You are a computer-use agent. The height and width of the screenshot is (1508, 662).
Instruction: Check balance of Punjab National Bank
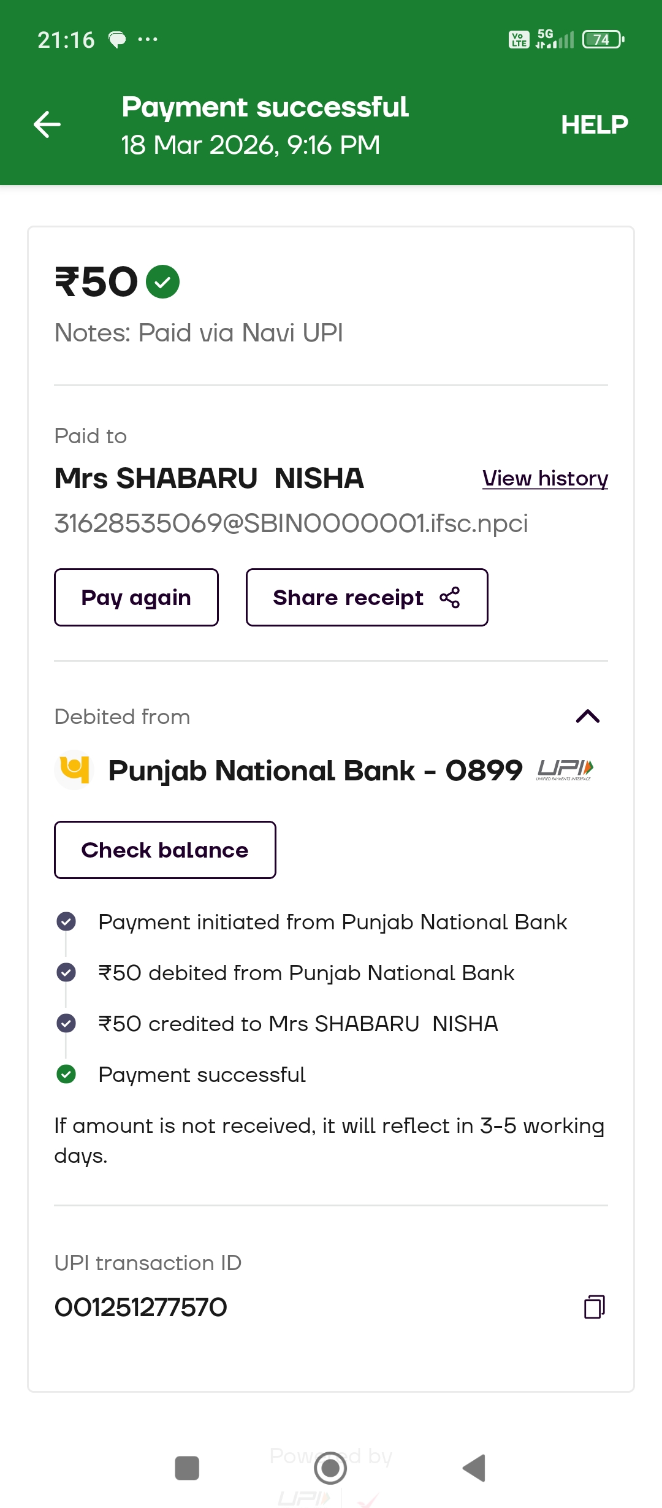[165, 850]
